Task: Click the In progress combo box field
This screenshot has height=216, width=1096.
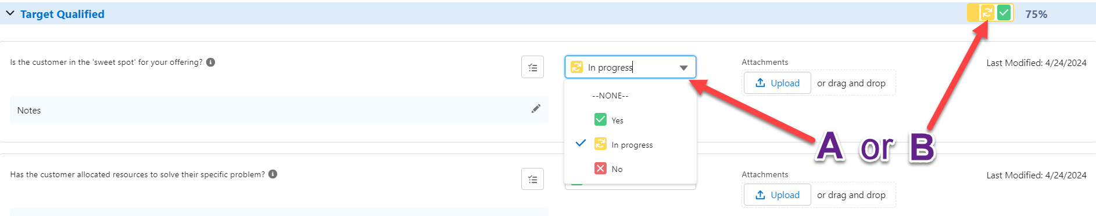Action: click(631, 67)
